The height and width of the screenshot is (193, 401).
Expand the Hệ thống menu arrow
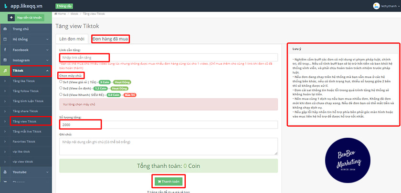47,39
